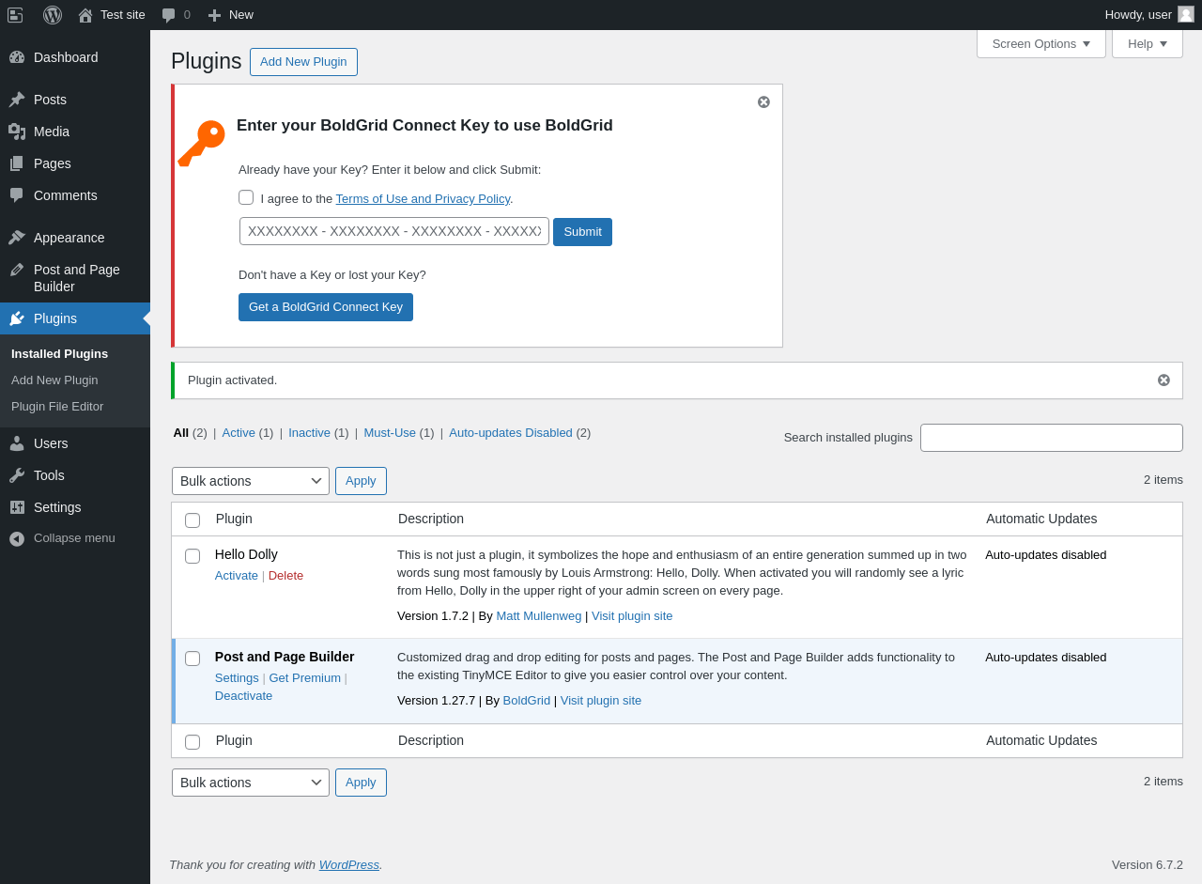
Task: Click the Dashboard gauge icon
Action: coord(17,57)
